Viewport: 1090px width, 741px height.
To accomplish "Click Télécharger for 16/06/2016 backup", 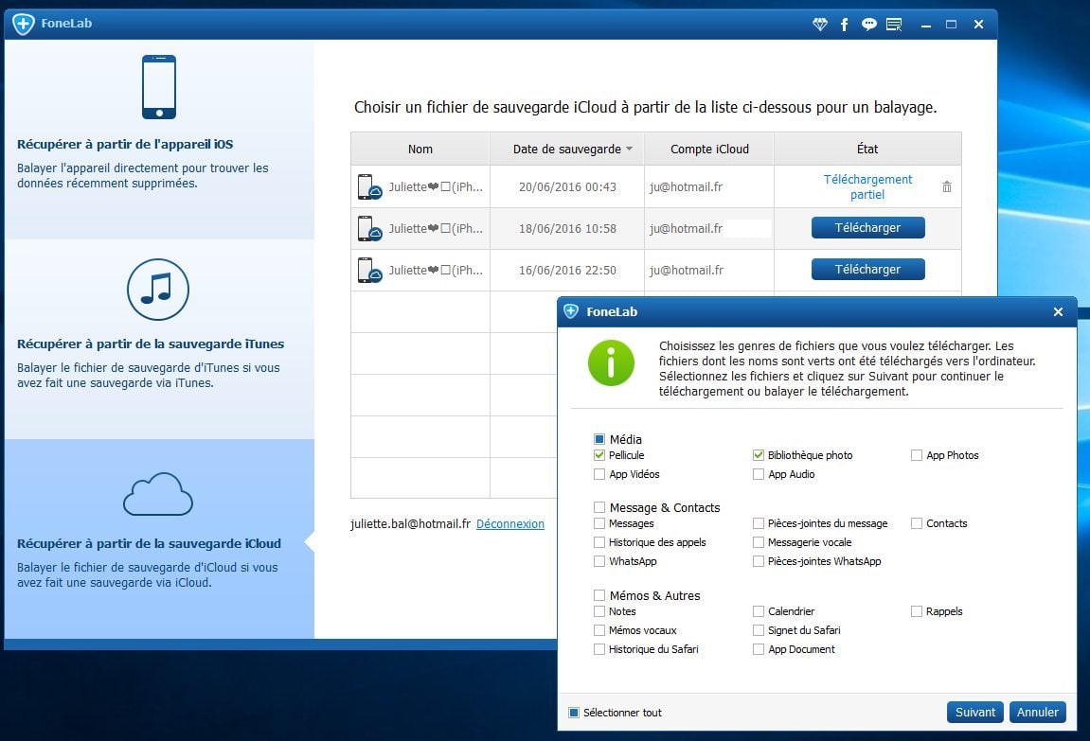I will (x=867, y=270).
